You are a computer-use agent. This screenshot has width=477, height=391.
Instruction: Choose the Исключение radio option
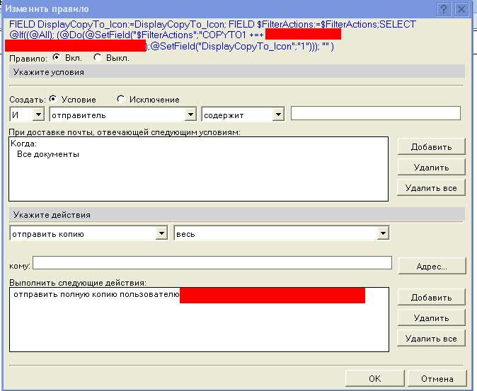click(x=120, y=100)
